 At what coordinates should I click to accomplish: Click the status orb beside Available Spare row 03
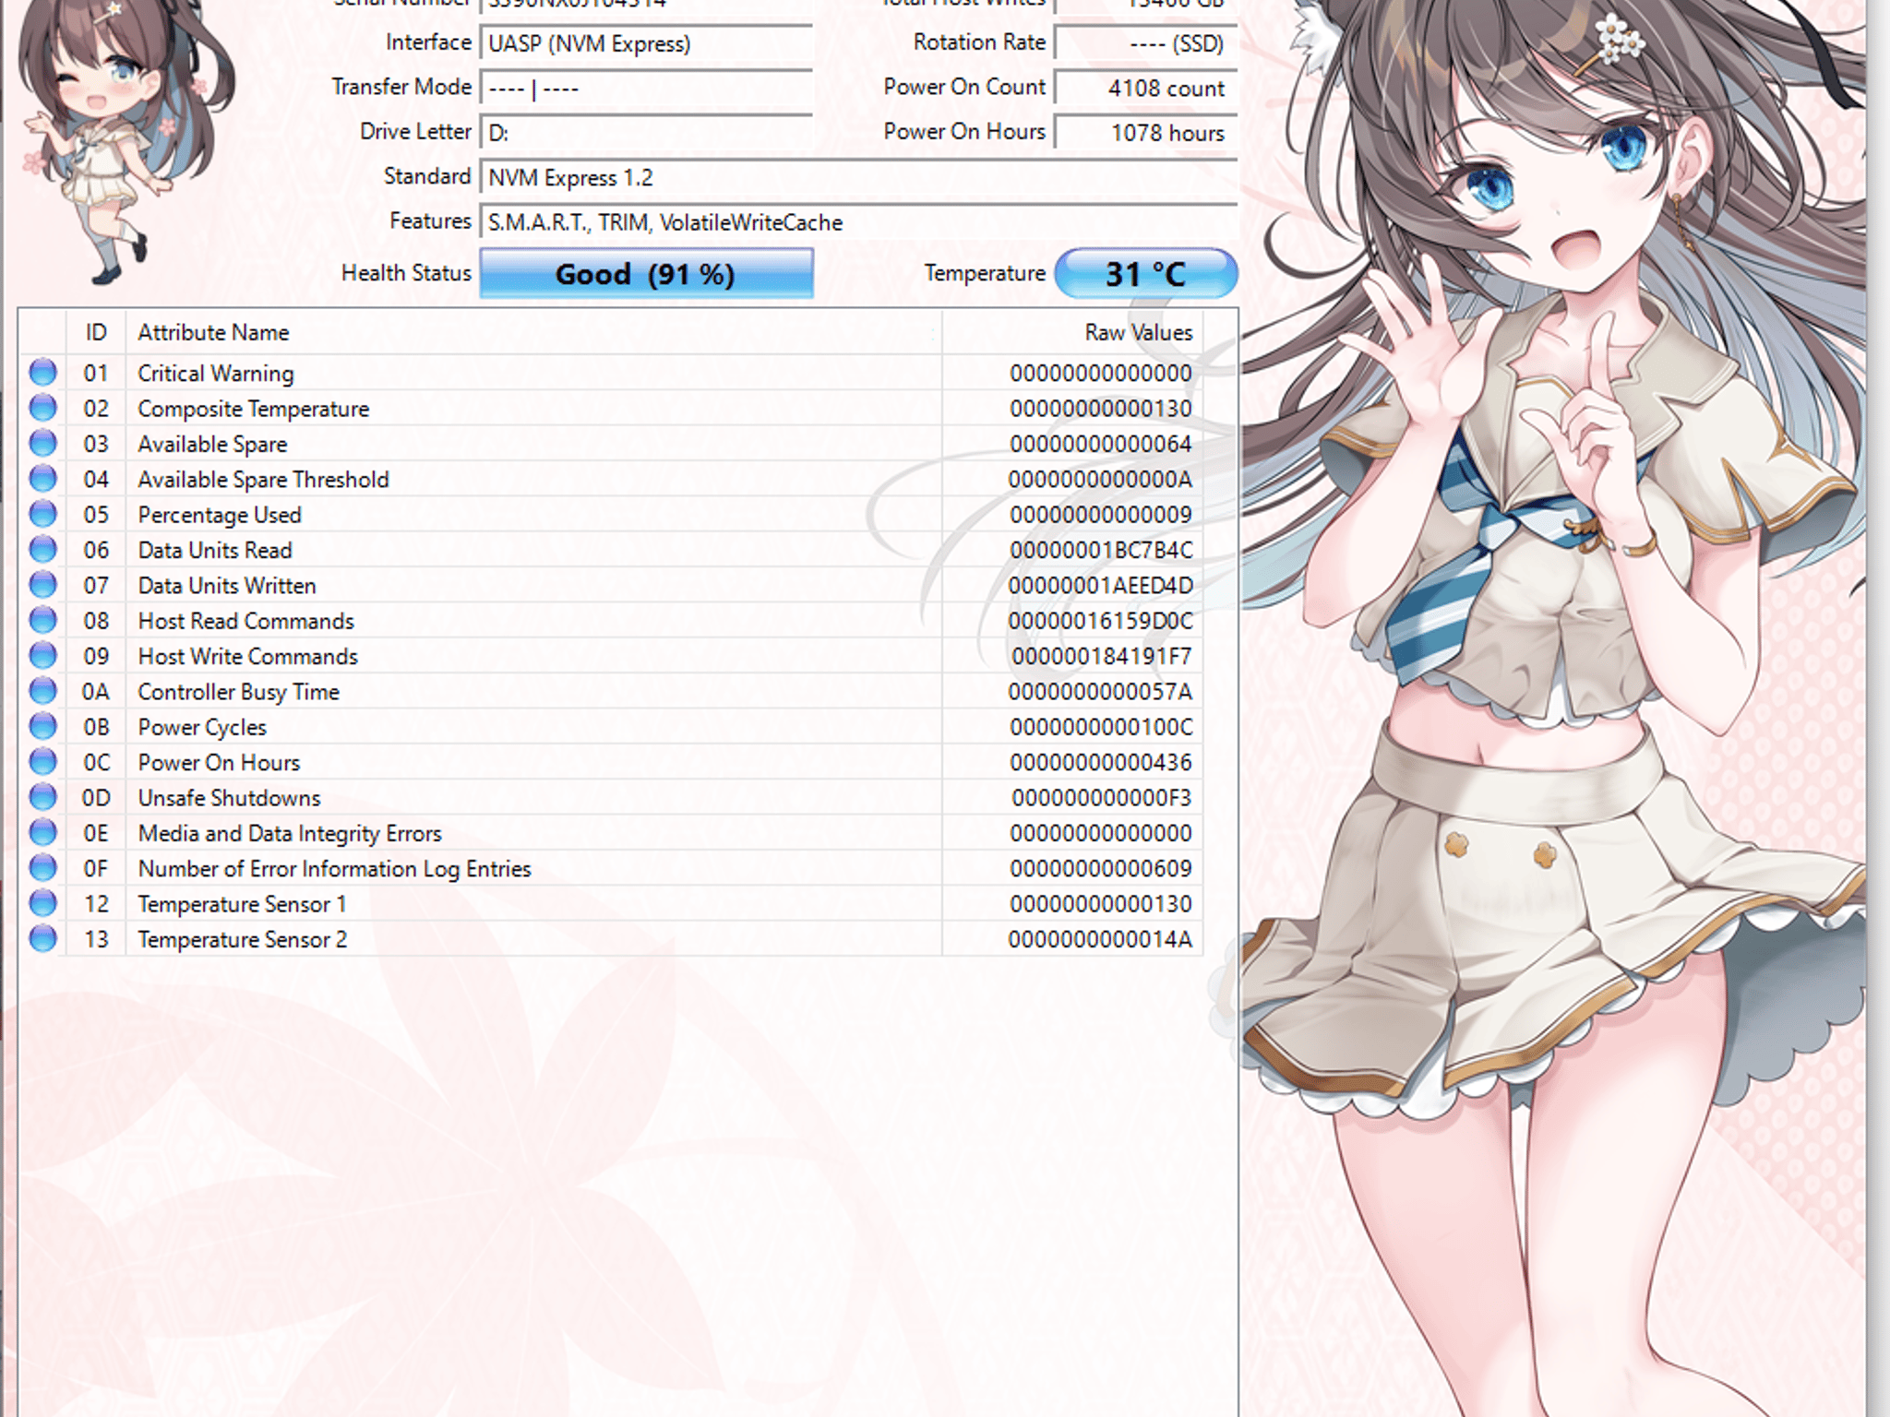click(42, 444)
